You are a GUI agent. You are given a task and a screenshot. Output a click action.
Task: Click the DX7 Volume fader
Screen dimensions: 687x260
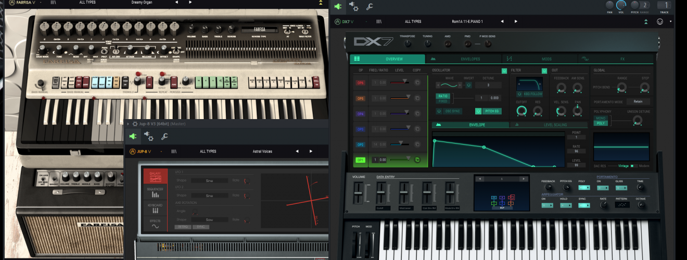(359, 193)
